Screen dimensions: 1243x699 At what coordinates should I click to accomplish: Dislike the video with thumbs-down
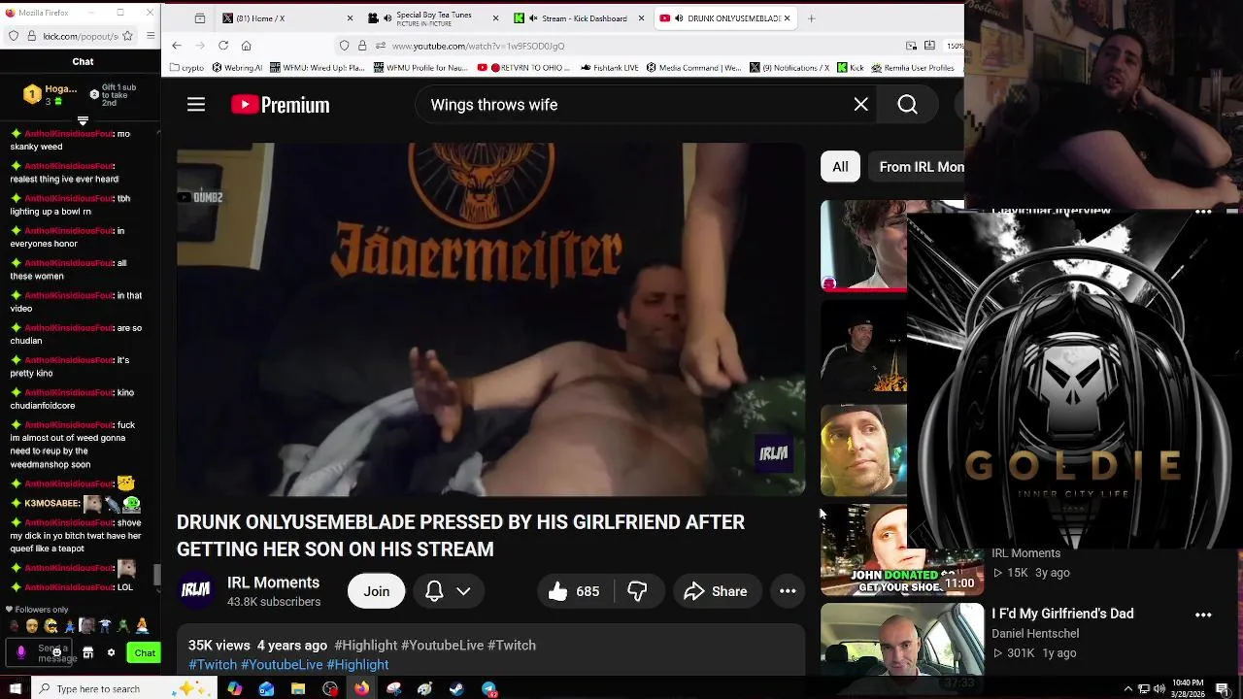coord(638,591)
